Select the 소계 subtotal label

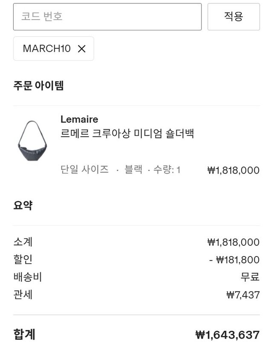click(23, 242)
